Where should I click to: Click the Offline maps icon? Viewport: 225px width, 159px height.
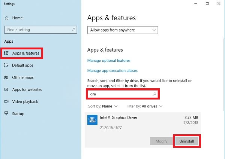click(x=6, y=77)
